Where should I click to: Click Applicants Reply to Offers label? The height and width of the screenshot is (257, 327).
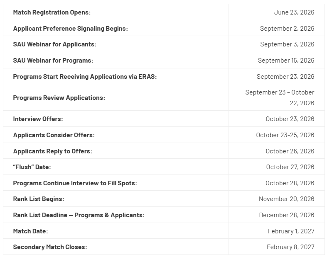coord(52,151)
